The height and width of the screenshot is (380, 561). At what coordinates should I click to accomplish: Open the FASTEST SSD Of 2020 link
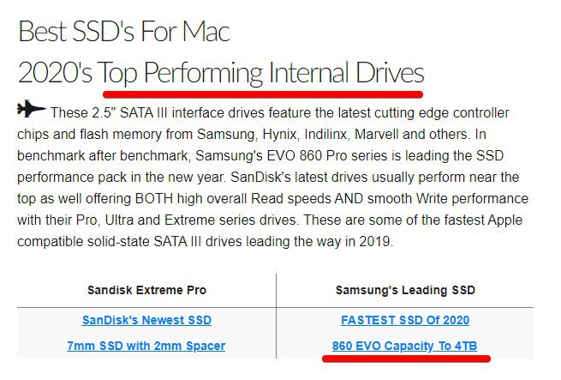(404, 321)
